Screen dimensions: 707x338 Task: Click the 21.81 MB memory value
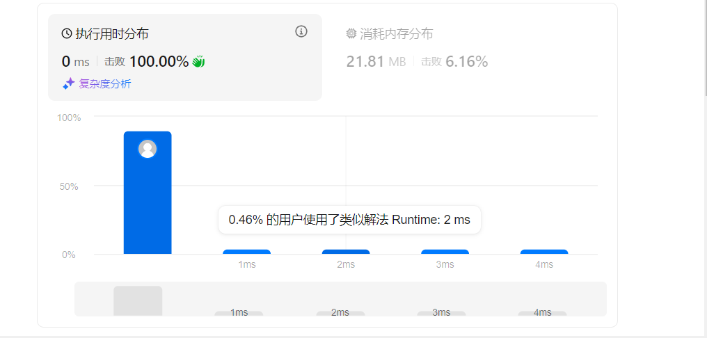376,61
